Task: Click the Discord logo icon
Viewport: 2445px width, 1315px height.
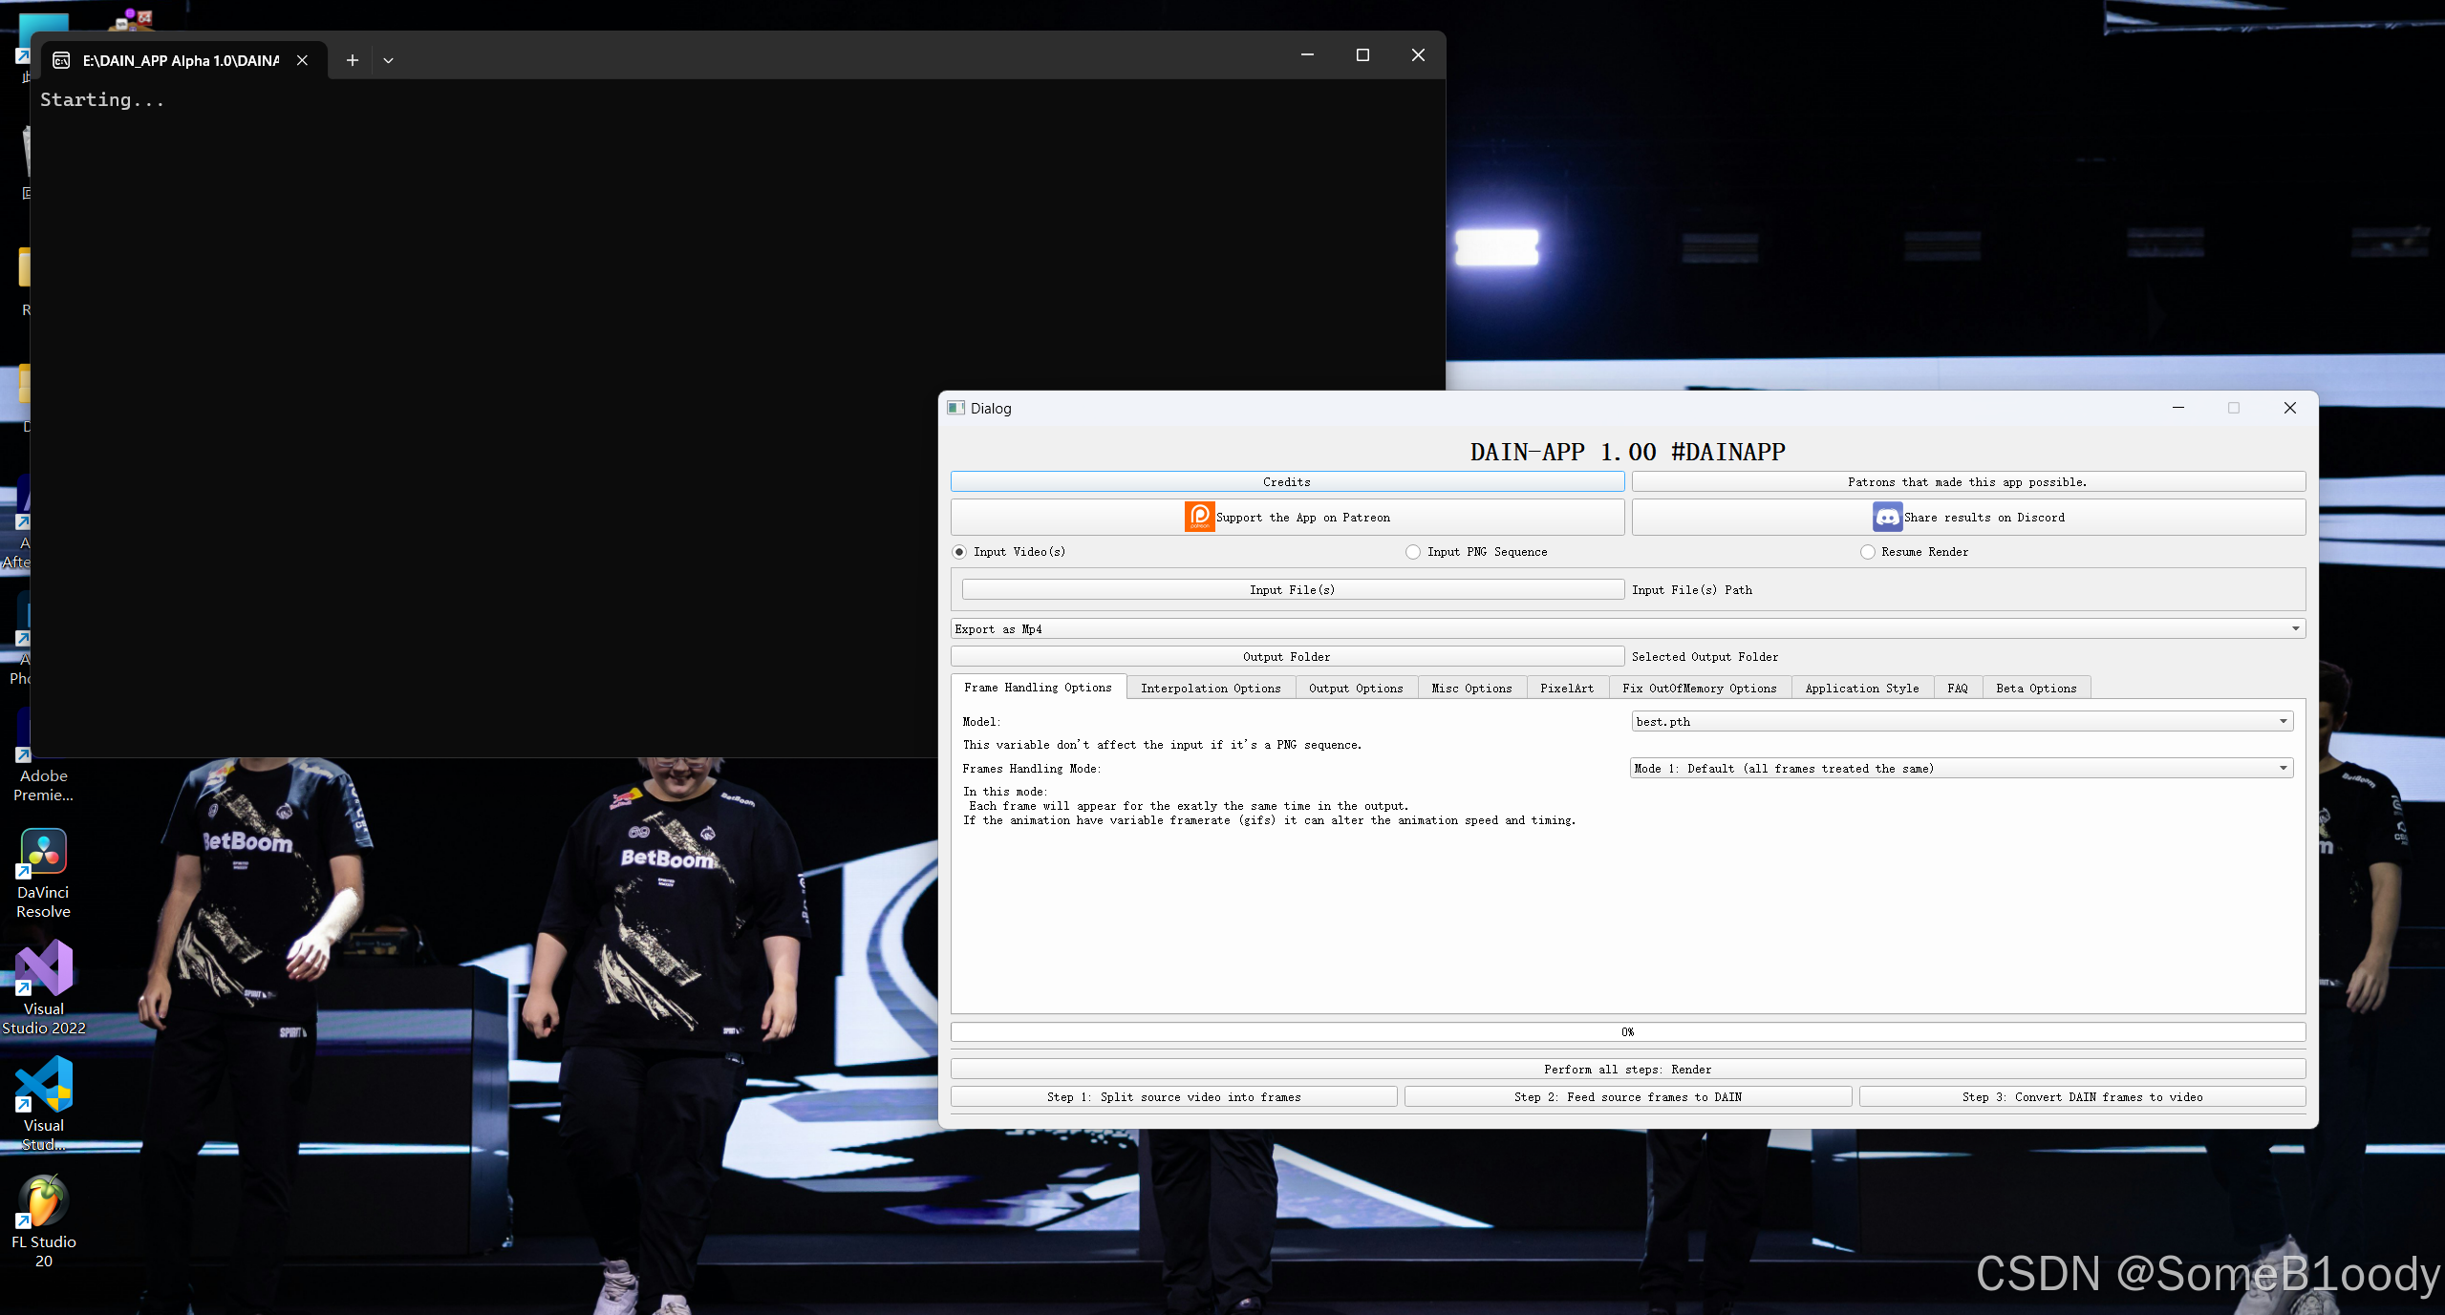Action: coord(1887,517)
